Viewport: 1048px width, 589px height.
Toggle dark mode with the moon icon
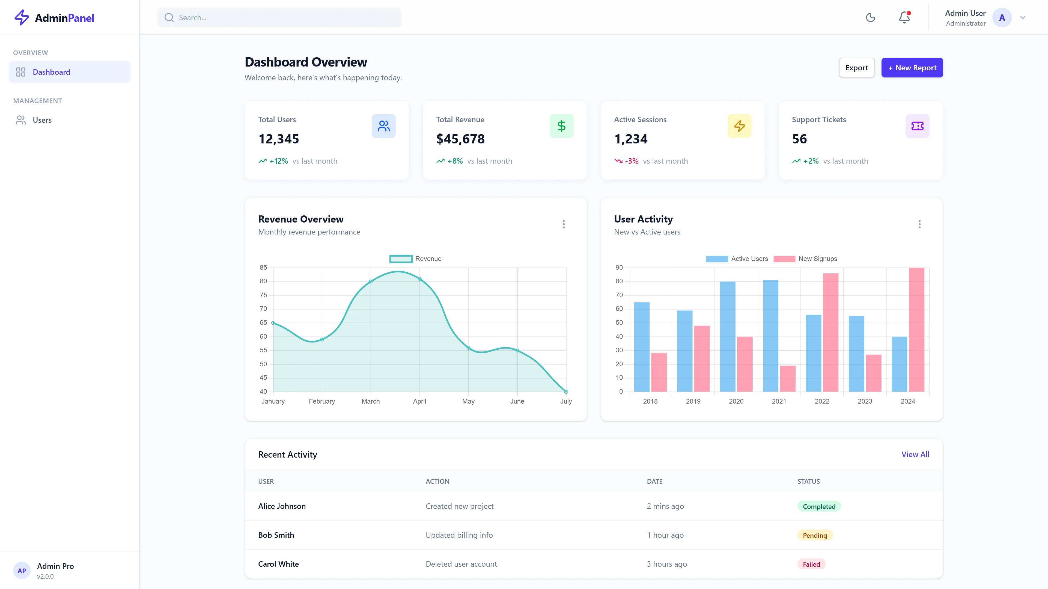871,17
